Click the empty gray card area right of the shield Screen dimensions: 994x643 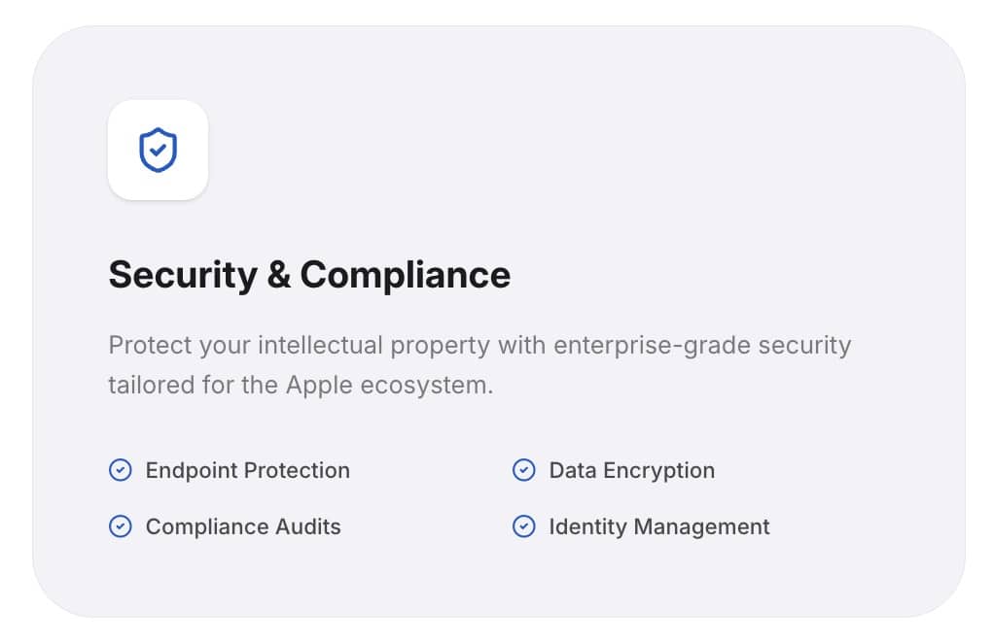pyautogui.click(x=584, y=151)
